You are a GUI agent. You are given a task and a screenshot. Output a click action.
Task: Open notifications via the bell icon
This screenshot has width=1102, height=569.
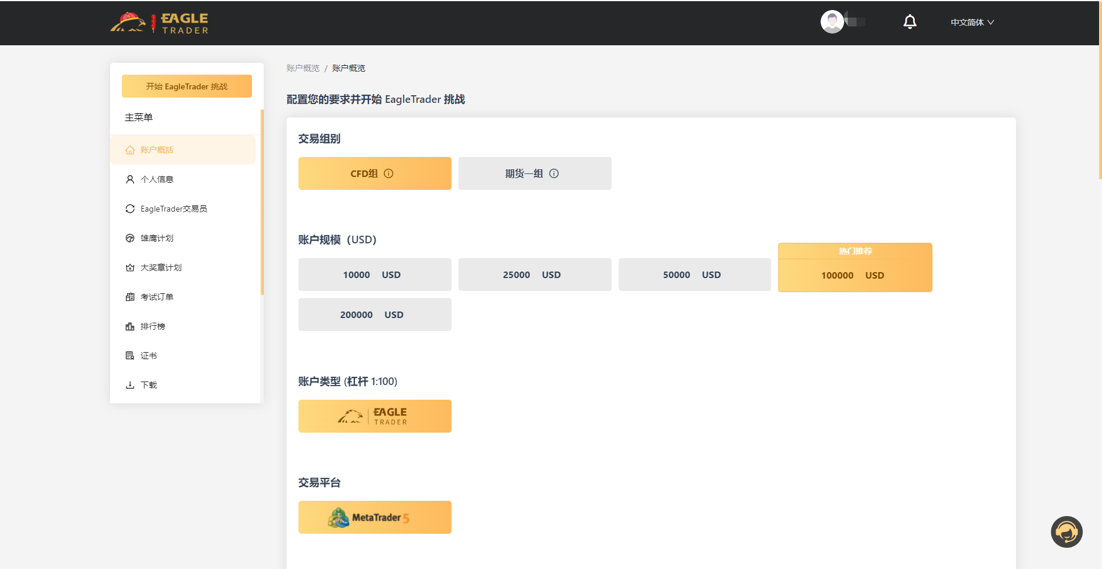[x=910, y=21]
